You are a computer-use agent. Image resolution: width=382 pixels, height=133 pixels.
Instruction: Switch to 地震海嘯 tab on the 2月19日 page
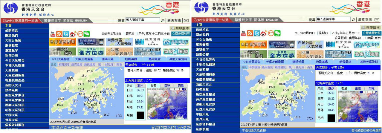pos(322,62)
